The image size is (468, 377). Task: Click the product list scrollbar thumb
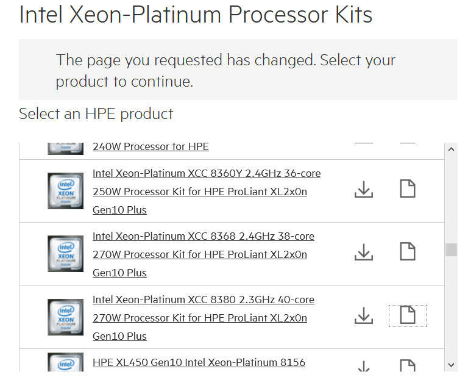[x=451, y=250]
